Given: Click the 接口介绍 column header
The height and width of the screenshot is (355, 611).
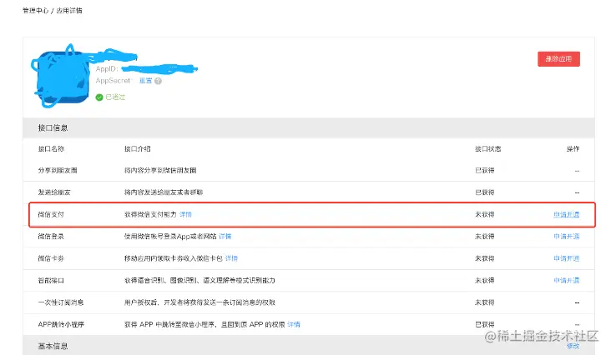Looking at the screenshot, I should click(x=138, y=149).
